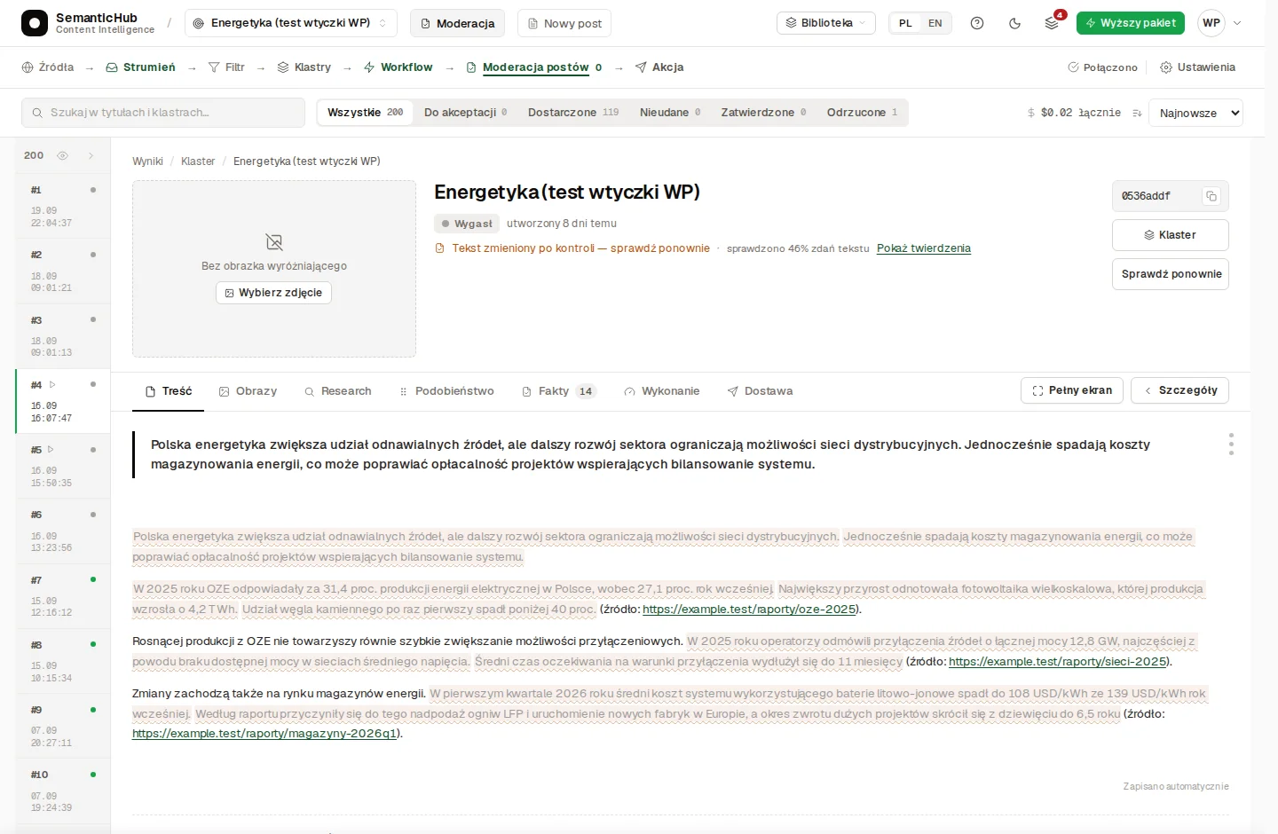Click the play arrow on item #5
1278x834 pixels.
click(x=51, y=450)
